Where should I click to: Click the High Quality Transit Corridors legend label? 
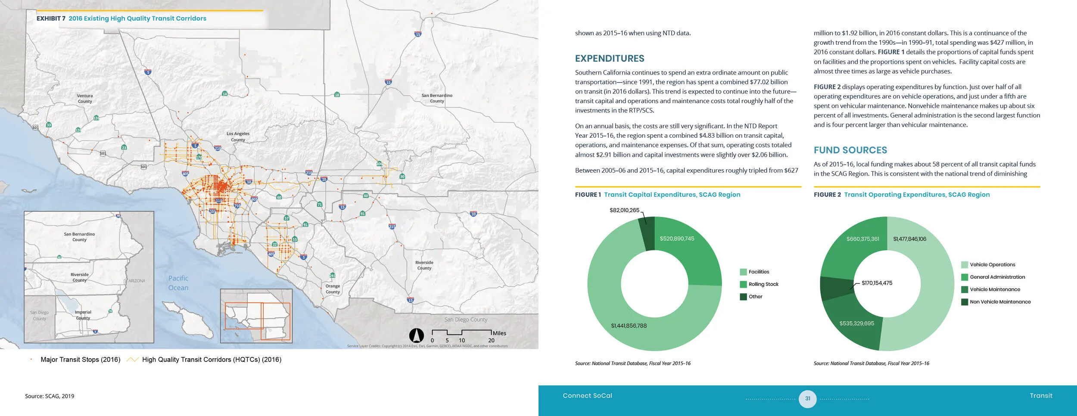tap(212, 360)
